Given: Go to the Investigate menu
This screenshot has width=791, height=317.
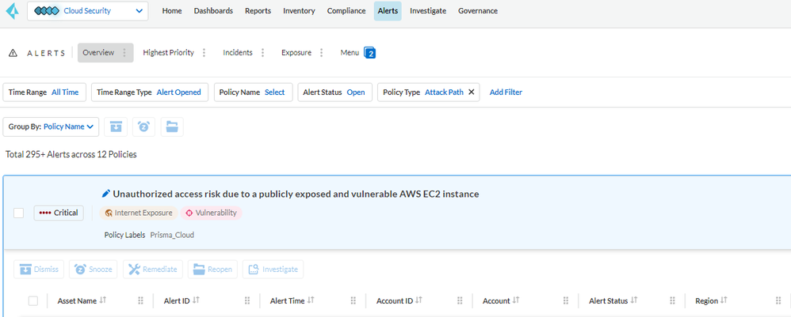Looking at the screenshot, I should [x=428, y=11].
